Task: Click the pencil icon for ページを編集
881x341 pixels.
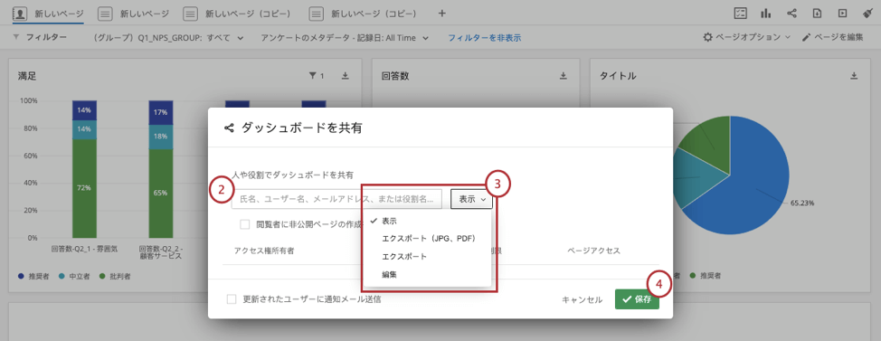Action: tap(806, 37)
